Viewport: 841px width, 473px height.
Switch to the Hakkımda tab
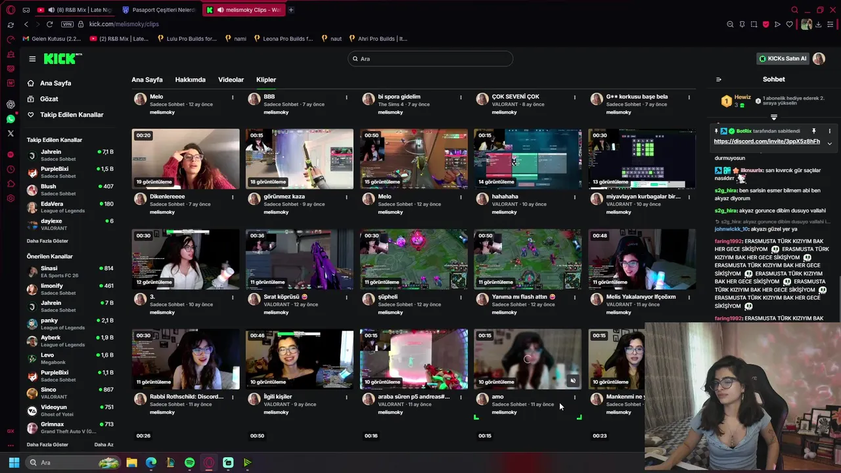tap(190, 79)
